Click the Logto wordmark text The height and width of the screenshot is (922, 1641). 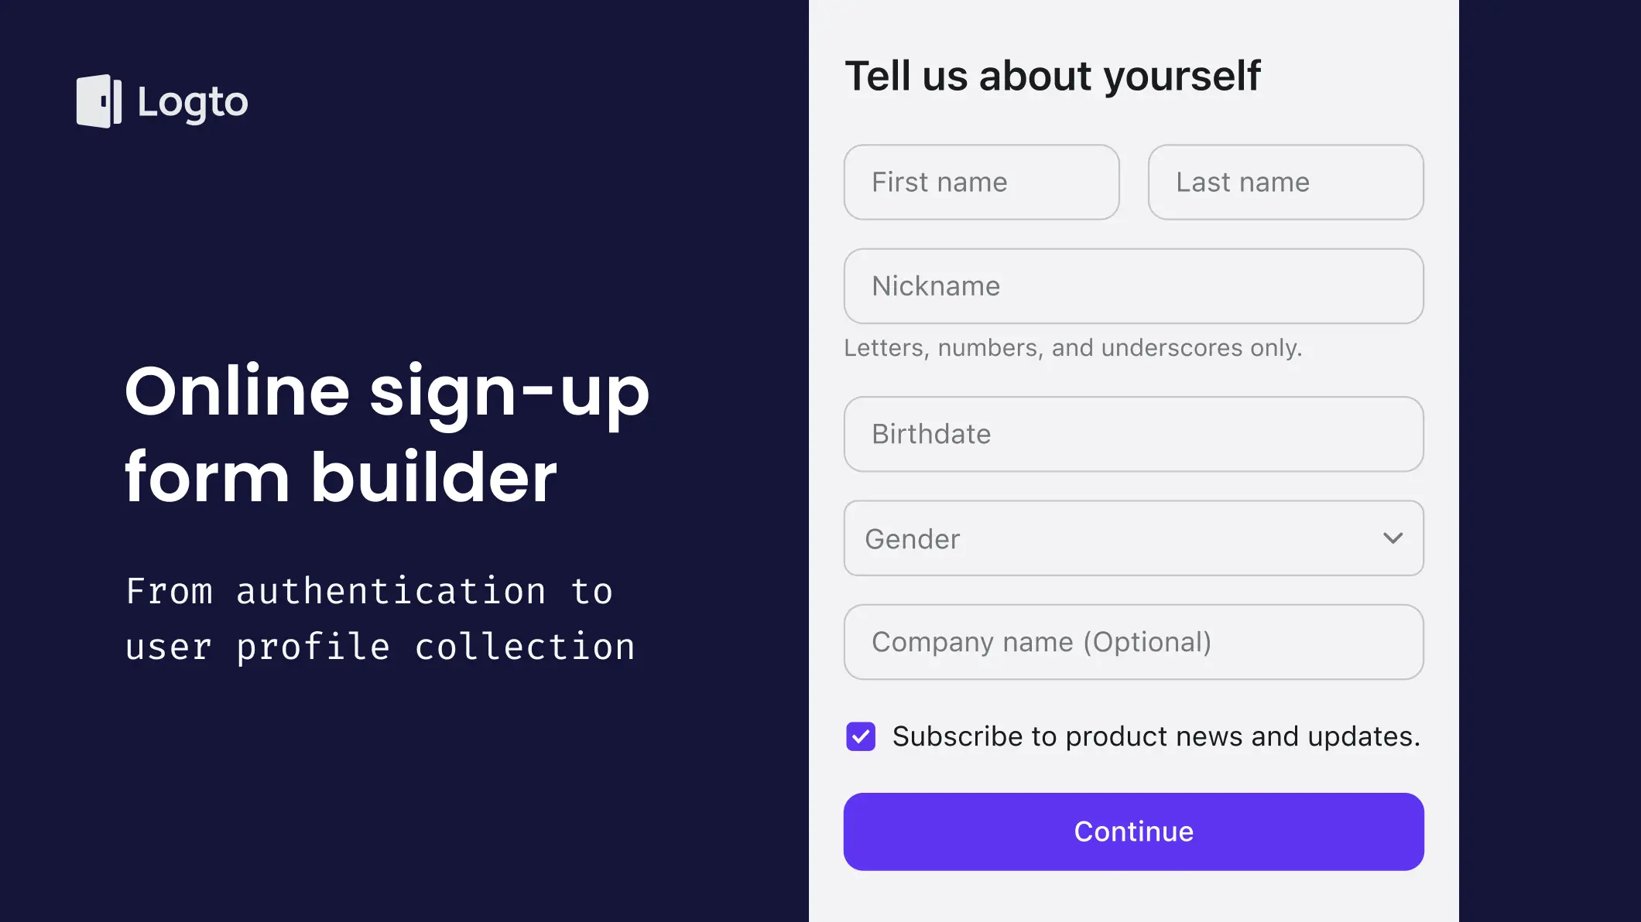click(x=193, y=102)
